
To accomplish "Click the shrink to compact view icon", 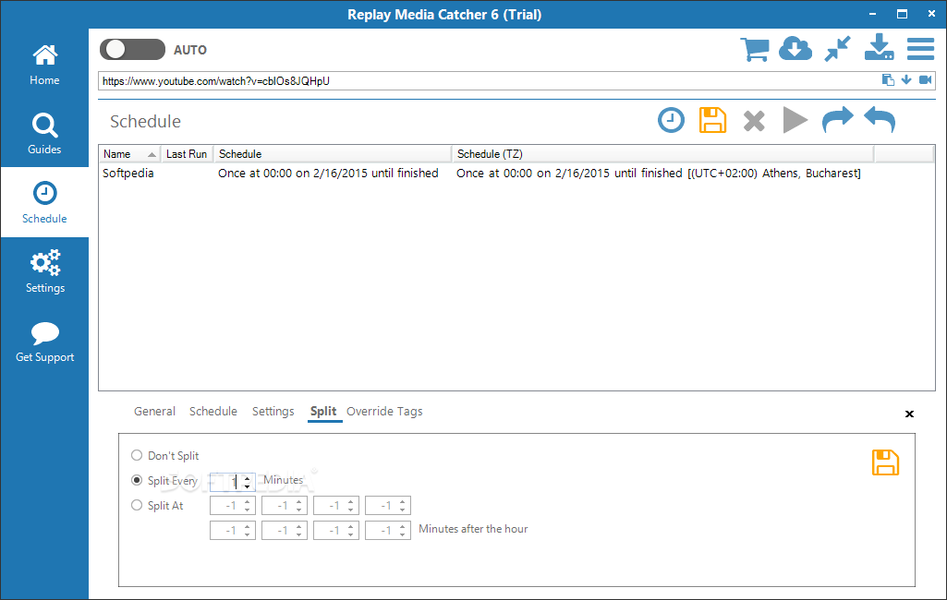I will point(838,49).
